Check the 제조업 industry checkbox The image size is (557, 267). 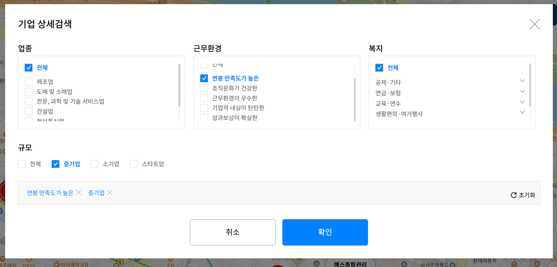[28, 82]
